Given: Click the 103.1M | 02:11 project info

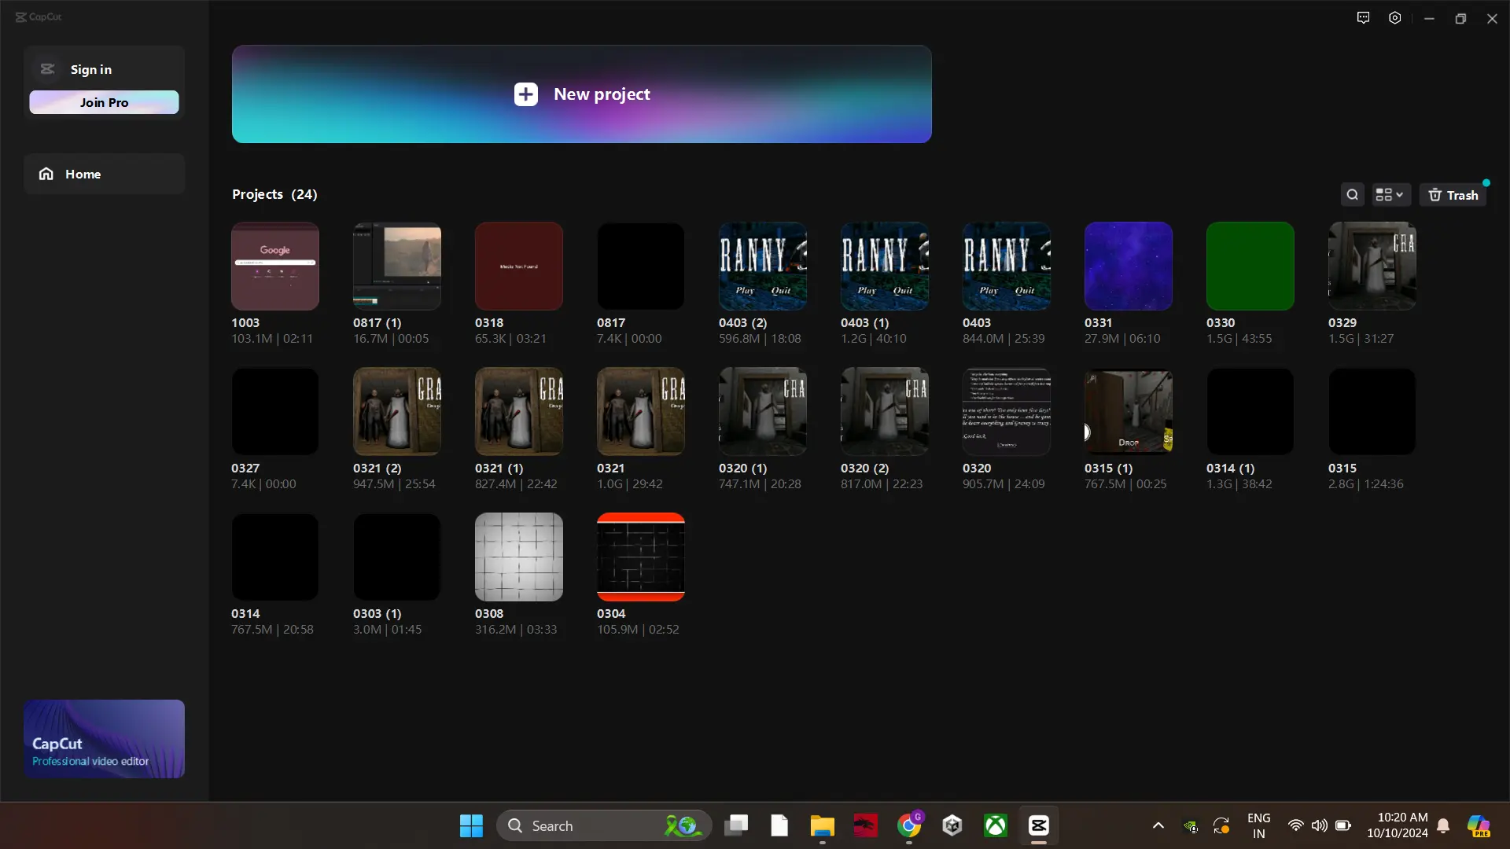Looking at the screenshot, I should [272, 339].
